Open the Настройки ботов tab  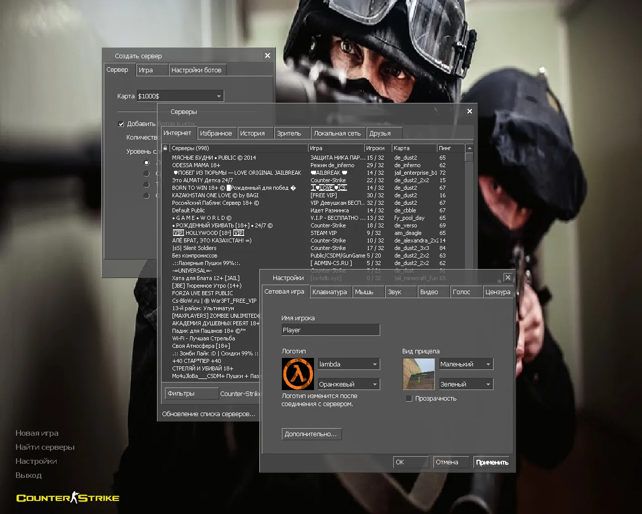(198, 70)
